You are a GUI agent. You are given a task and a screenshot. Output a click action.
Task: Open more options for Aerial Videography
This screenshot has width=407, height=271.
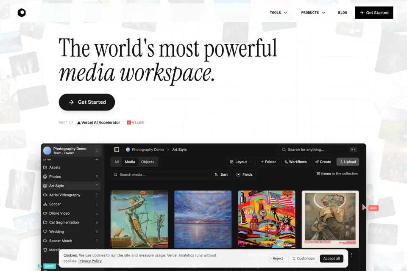(97, 195)
